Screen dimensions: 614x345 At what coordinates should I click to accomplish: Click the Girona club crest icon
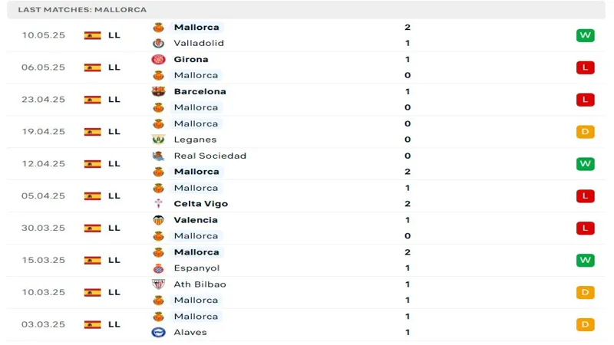click(159, 59)
